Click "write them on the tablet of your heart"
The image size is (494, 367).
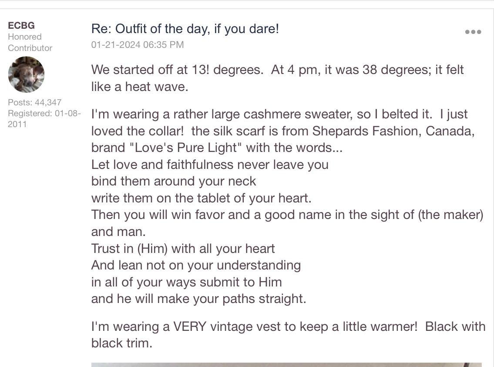tap(202, 198)
